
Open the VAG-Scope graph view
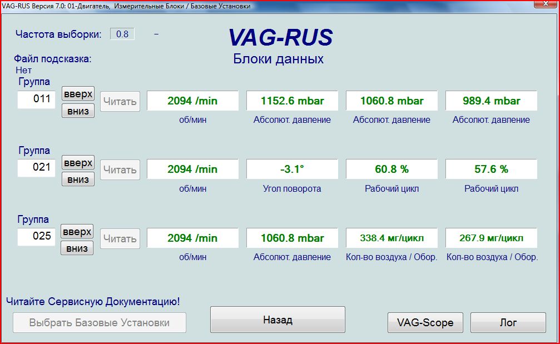(425, 322)
